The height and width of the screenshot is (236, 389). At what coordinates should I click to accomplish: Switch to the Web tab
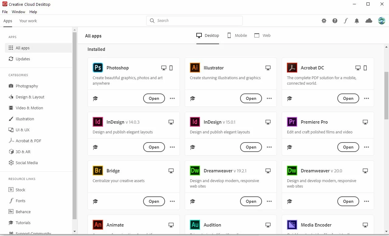click(x=262, y=36)
